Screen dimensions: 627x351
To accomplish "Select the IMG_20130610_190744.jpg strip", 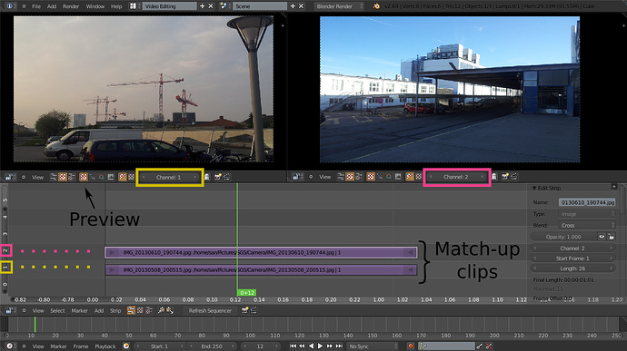I will [261, 252].
